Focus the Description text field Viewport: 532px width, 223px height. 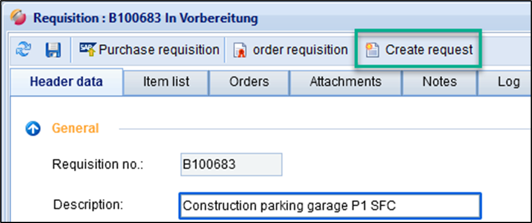tap(330, 206)
